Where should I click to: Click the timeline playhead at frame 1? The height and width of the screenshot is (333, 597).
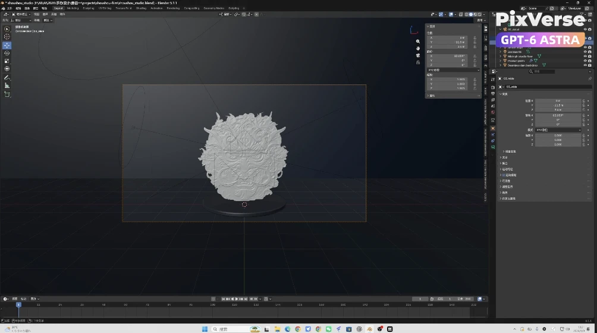[18, 304]
